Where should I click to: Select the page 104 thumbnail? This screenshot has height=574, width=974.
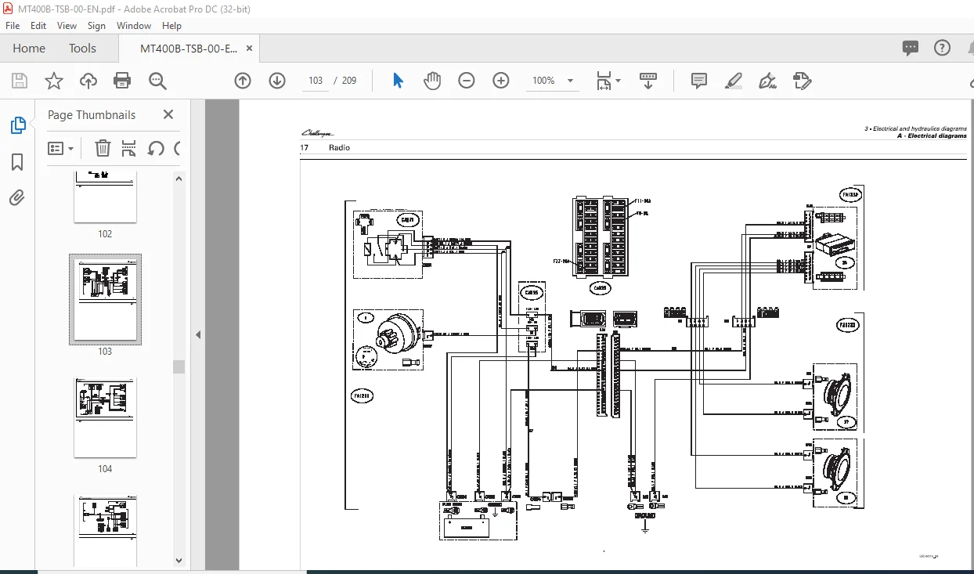105,417
